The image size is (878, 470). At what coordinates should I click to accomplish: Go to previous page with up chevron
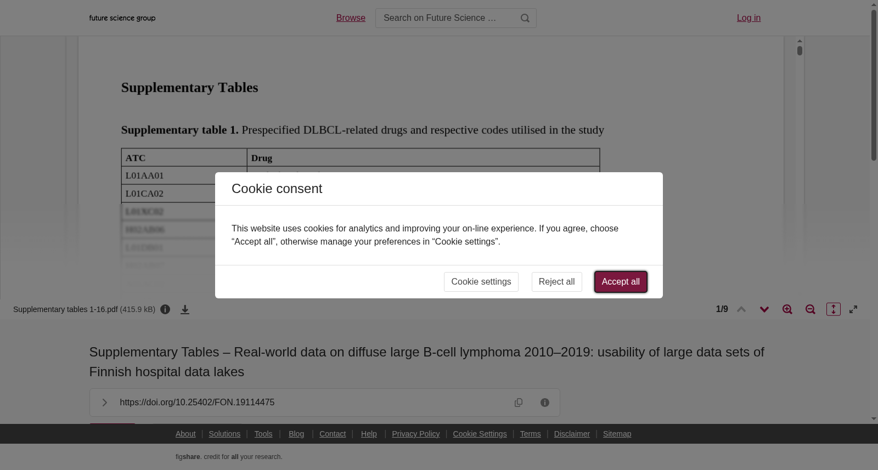[x=741, y=309]
